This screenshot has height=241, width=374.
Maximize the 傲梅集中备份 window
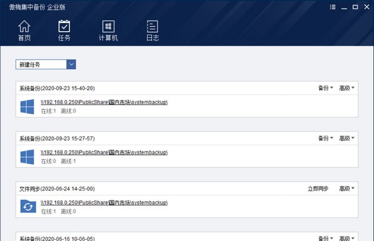[355, 7]
